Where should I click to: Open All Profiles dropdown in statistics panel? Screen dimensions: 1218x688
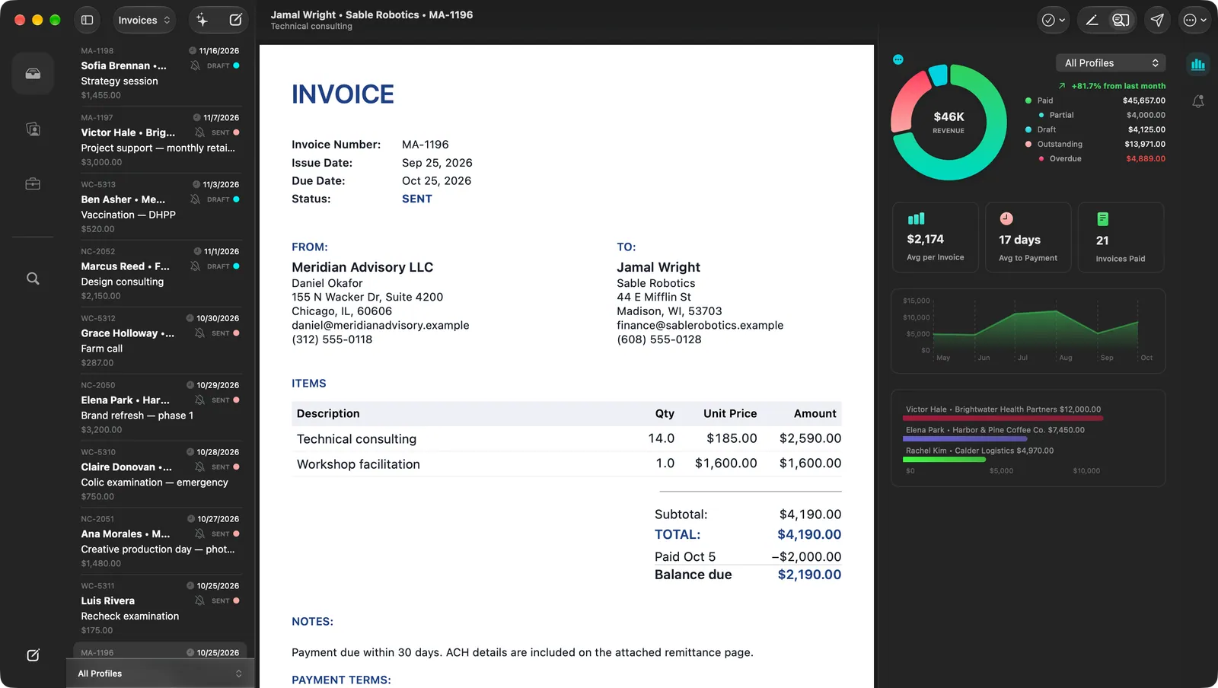(1111, 63)
